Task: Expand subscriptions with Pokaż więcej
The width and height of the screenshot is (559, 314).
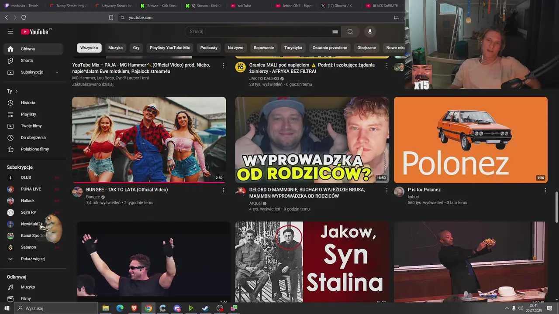Action: (x=33, y=259)
